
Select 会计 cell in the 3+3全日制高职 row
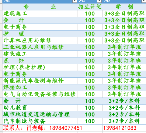pos(40,20)
